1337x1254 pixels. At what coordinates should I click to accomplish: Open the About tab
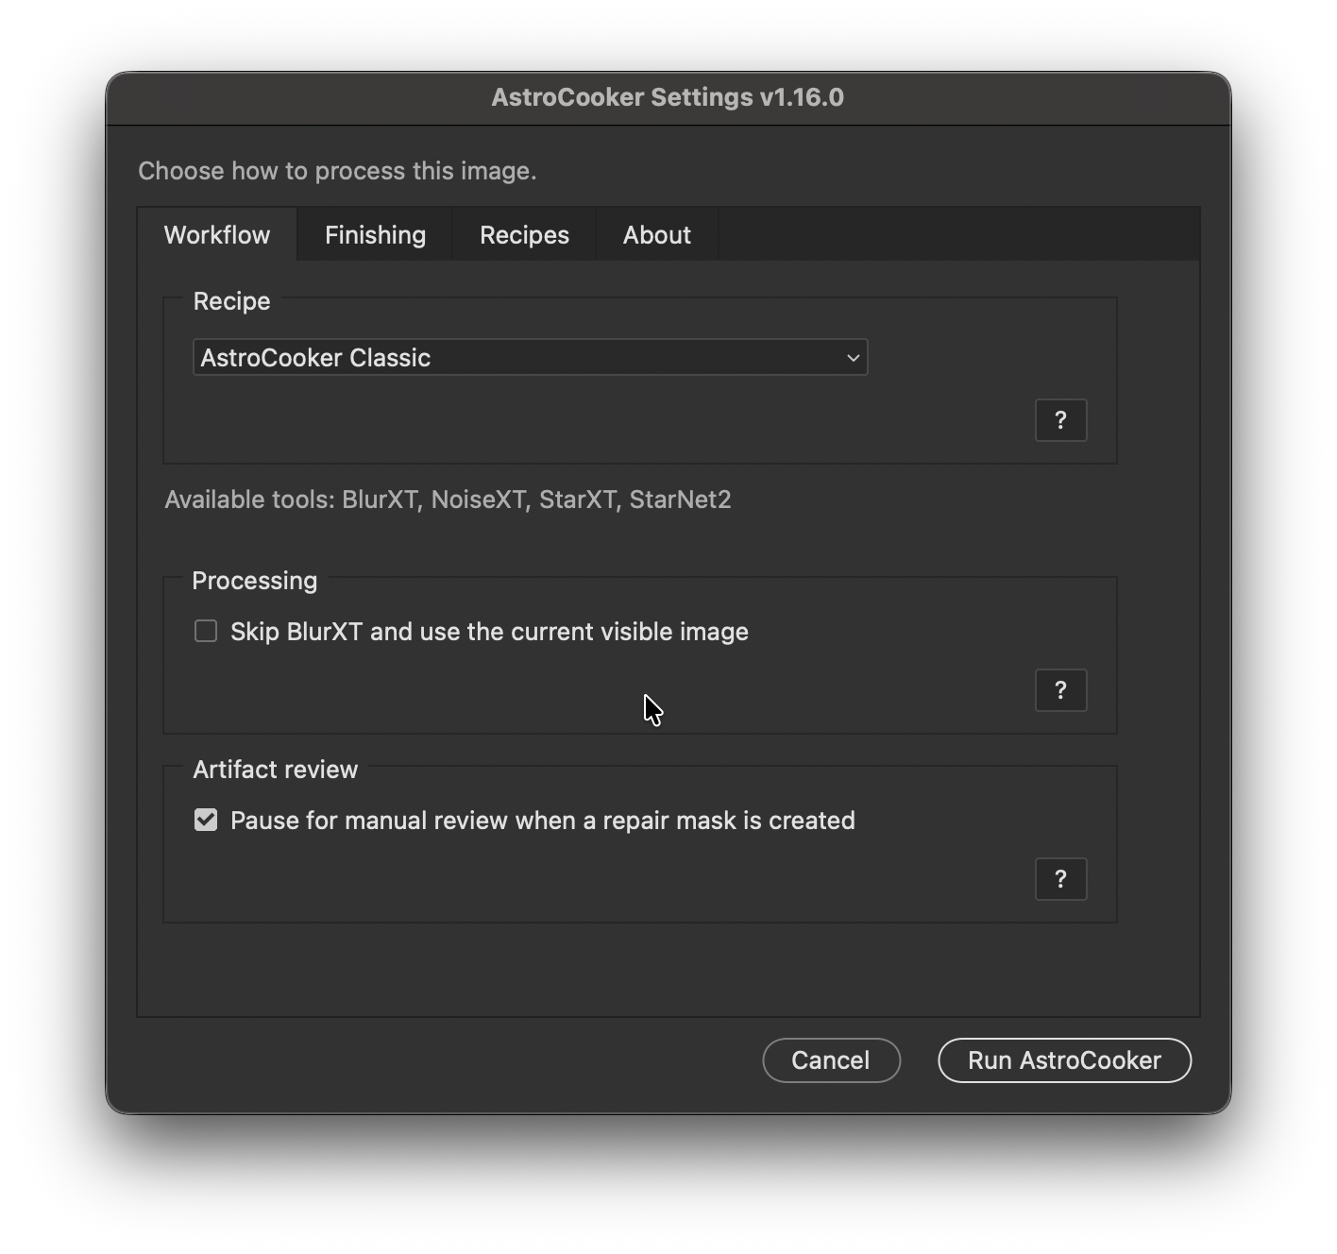(657, 235)
